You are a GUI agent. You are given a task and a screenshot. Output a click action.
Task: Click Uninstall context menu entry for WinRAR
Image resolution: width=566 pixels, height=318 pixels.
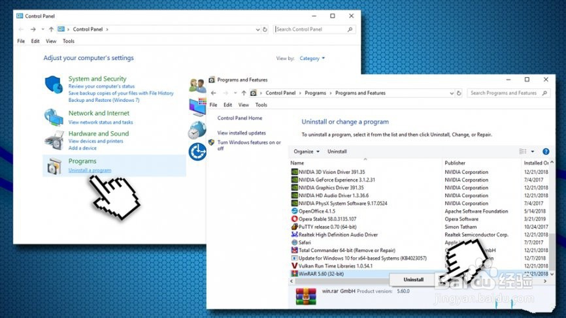tap(413, 279)
